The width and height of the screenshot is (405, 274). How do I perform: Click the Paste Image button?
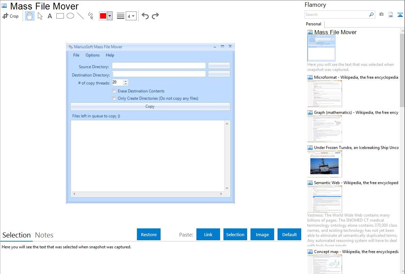pos(262,234)
